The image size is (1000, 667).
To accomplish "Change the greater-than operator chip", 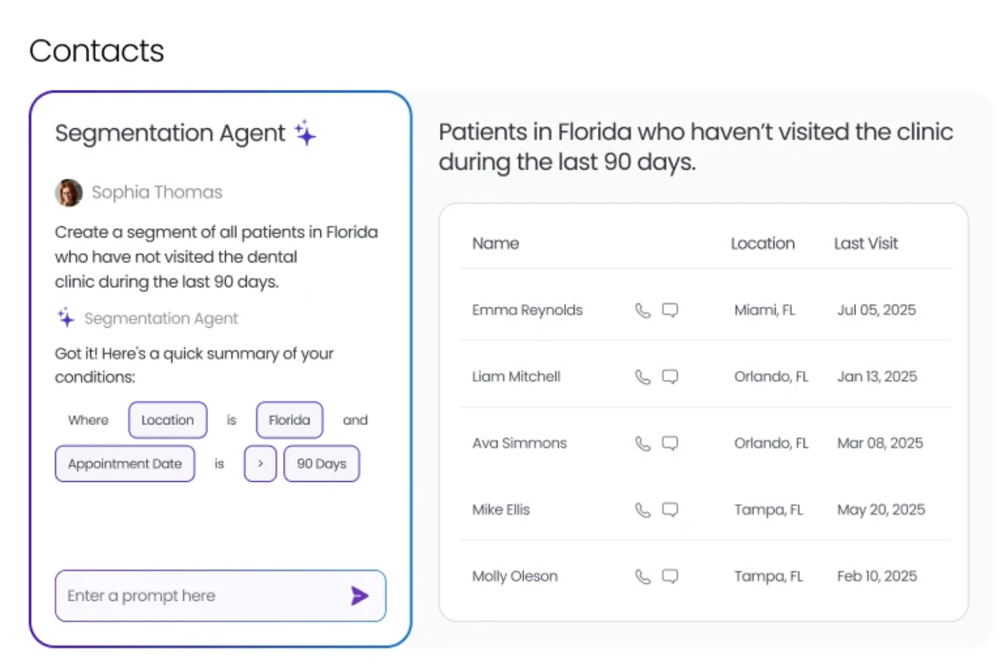I will (259, 464).
